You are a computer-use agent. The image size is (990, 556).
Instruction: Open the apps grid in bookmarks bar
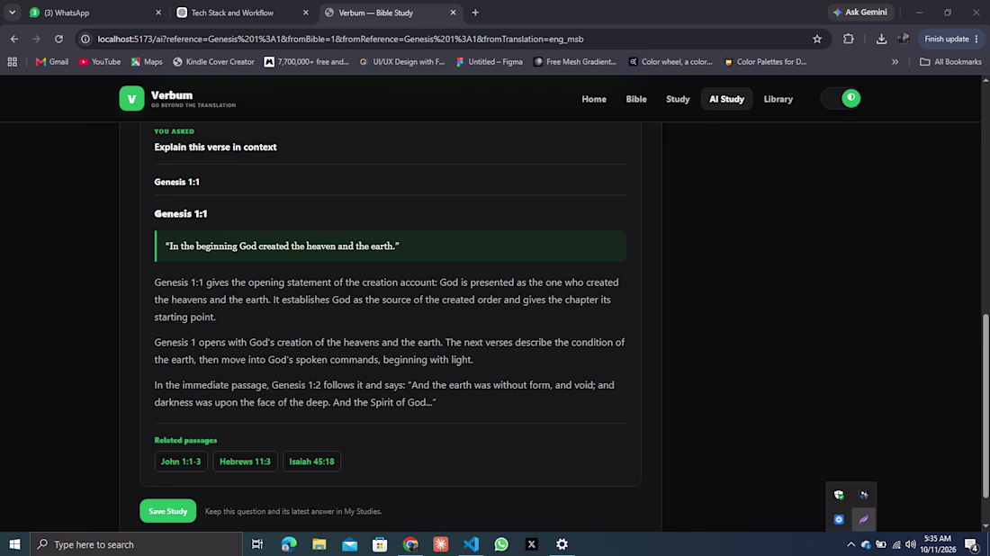click(x=12, y=62)
